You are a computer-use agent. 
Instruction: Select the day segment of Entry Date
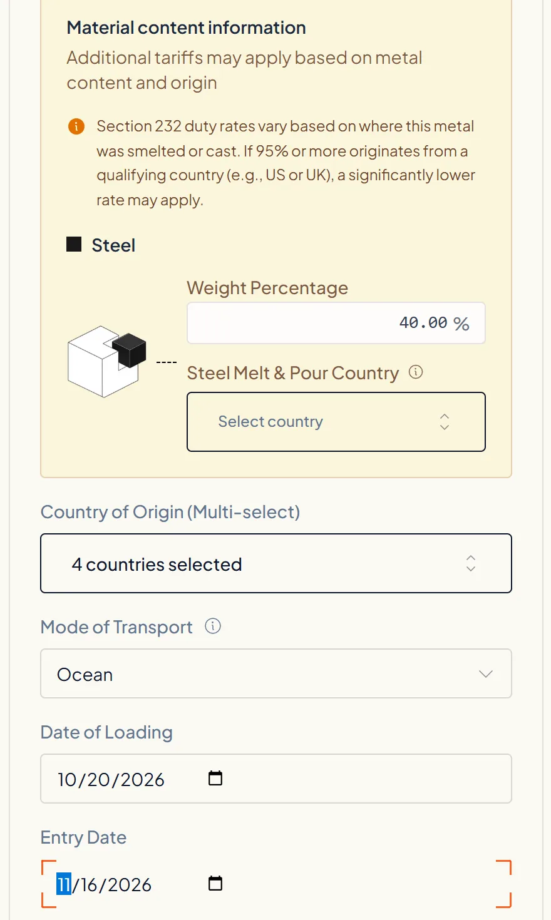pos(89,884)
